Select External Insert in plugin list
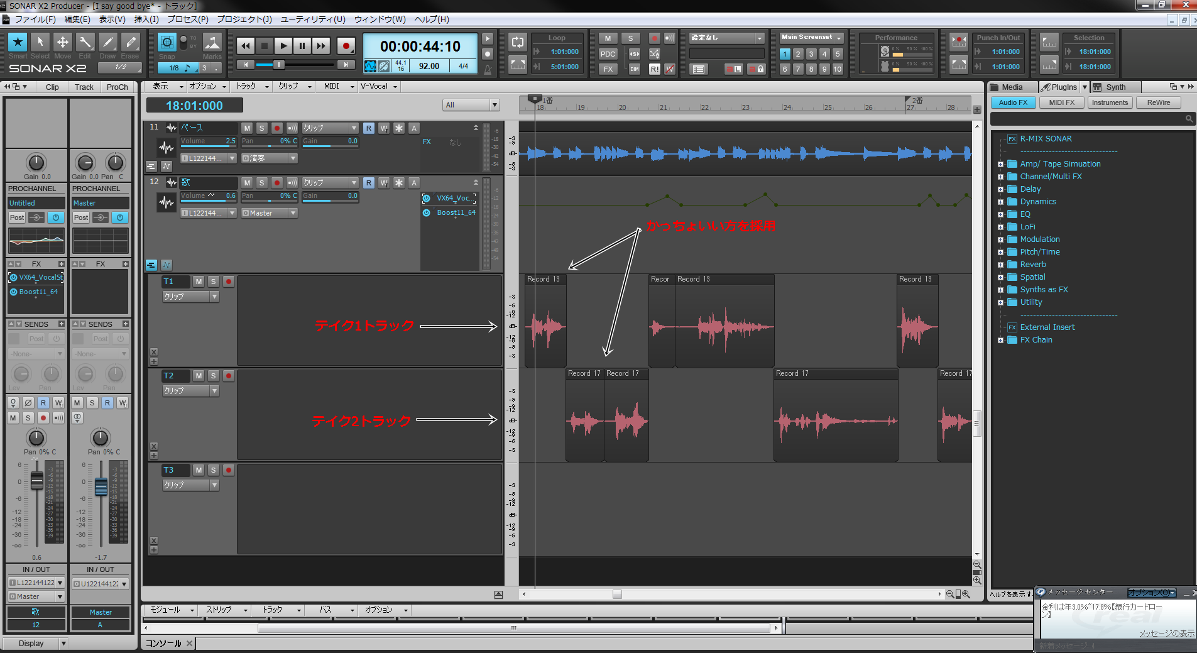 pos(1047,327)
